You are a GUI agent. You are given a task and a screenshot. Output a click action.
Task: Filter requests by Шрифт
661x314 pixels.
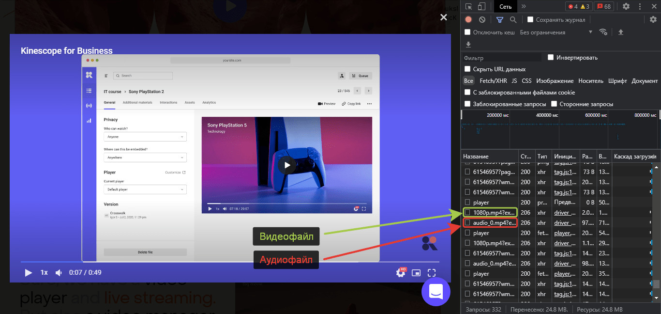(x=617, y=81)
